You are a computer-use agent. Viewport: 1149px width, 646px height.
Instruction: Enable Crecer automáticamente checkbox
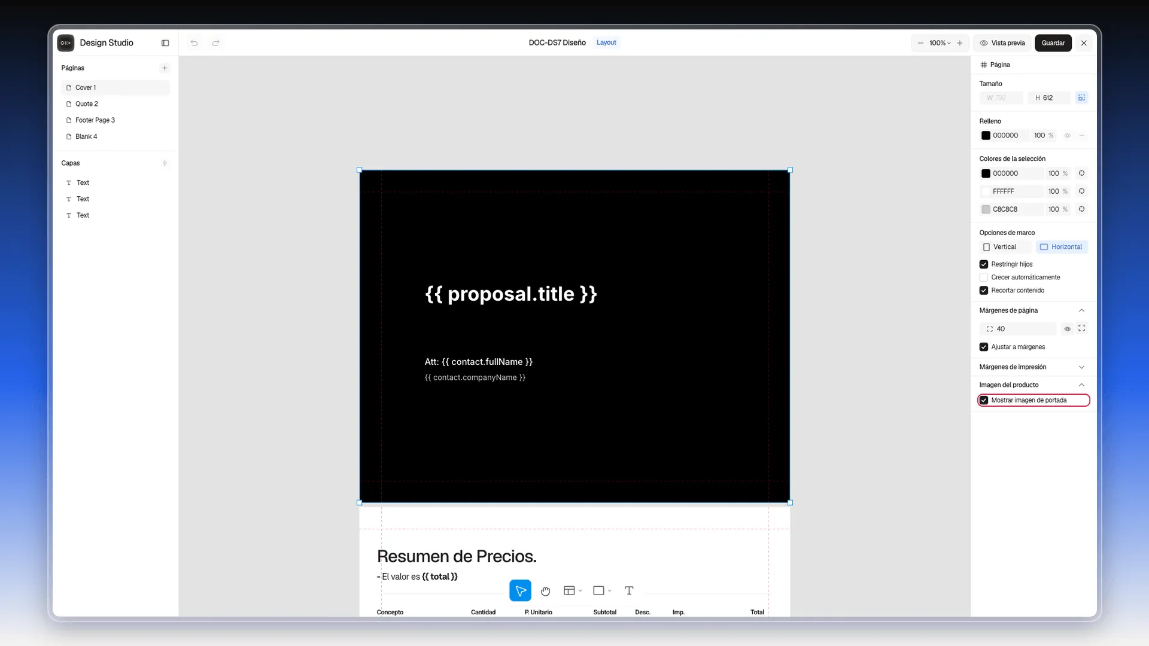click(983, 278)
